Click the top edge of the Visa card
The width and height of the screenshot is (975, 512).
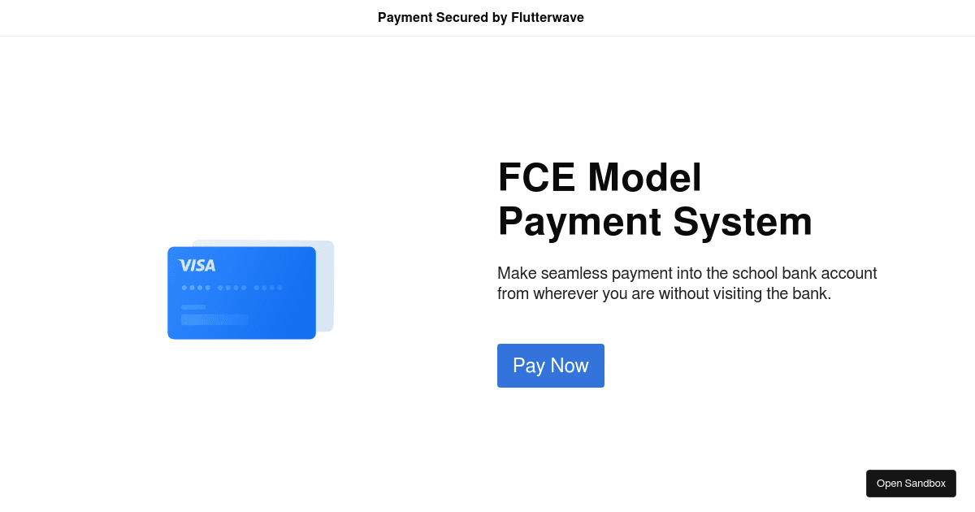tap(241, 249)
